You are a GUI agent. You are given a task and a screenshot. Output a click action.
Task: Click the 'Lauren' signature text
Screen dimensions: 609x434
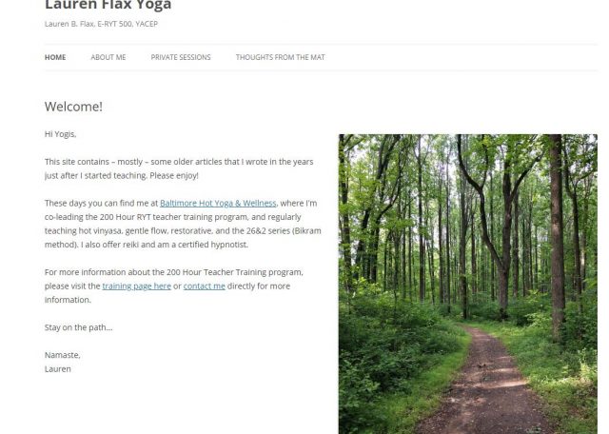pyautogui.click(x=57, y=369)
